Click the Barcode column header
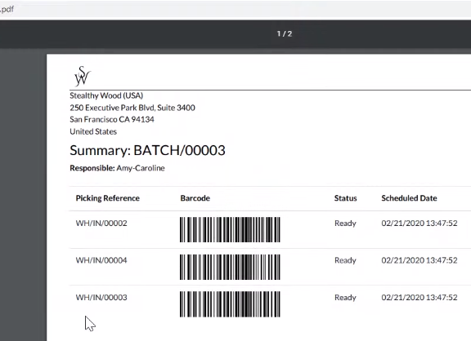 click(195, 198)
